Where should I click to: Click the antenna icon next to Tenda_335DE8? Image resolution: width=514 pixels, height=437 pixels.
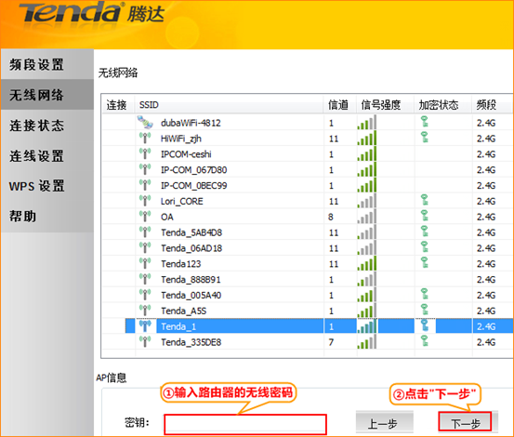[145, 341]
